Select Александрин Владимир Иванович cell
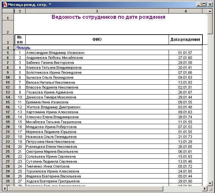215x193 pixels. 97,53
